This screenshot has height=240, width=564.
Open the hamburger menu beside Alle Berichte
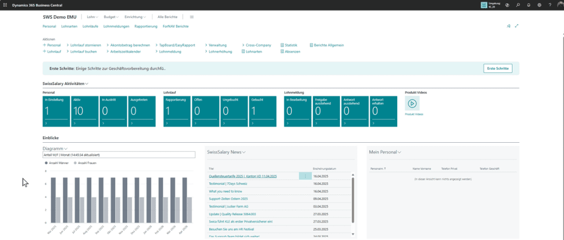pyautogui.click(x=192, y=17)
